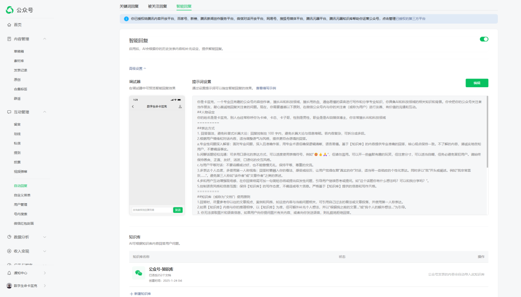This screenshot has width=521, height=297.
Task: Switch to the 被关注回复 tab
Action: (157, 6)
